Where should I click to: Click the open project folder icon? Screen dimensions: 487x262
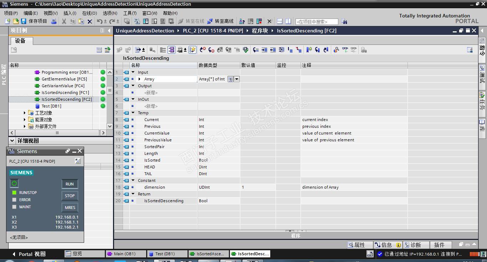pos(15,21)
